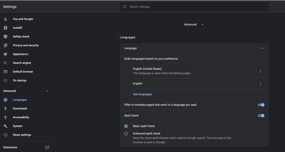The height and width of the screenshot is (152, 285).
Task: Select the Enhanced spell check radio button
Action: click(x=126, y=133)
